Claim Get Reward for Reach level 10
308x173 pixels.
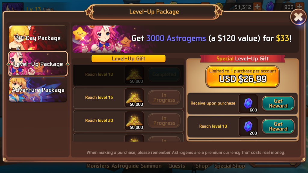[278, 126]
